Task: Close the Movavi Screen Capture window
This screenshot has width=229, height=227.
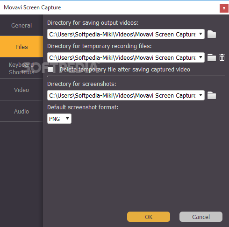Action: point(224,8)
